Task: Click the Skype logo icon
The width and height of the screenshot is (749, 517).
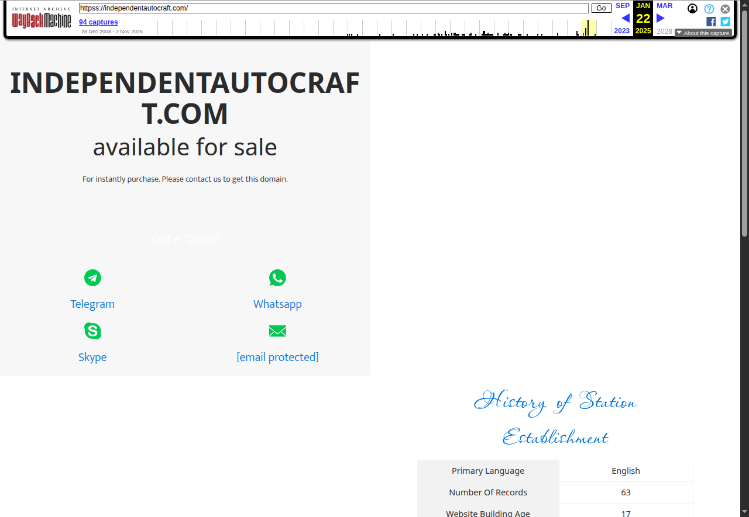Action: [92, 331]
